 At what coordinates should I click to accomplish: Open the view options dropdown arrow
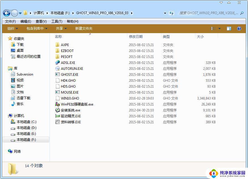point(219,29)
